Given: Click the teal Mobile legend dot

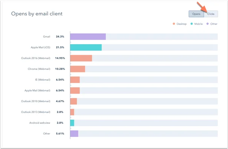Looking at the screenshot, I should tap(192, 24).
